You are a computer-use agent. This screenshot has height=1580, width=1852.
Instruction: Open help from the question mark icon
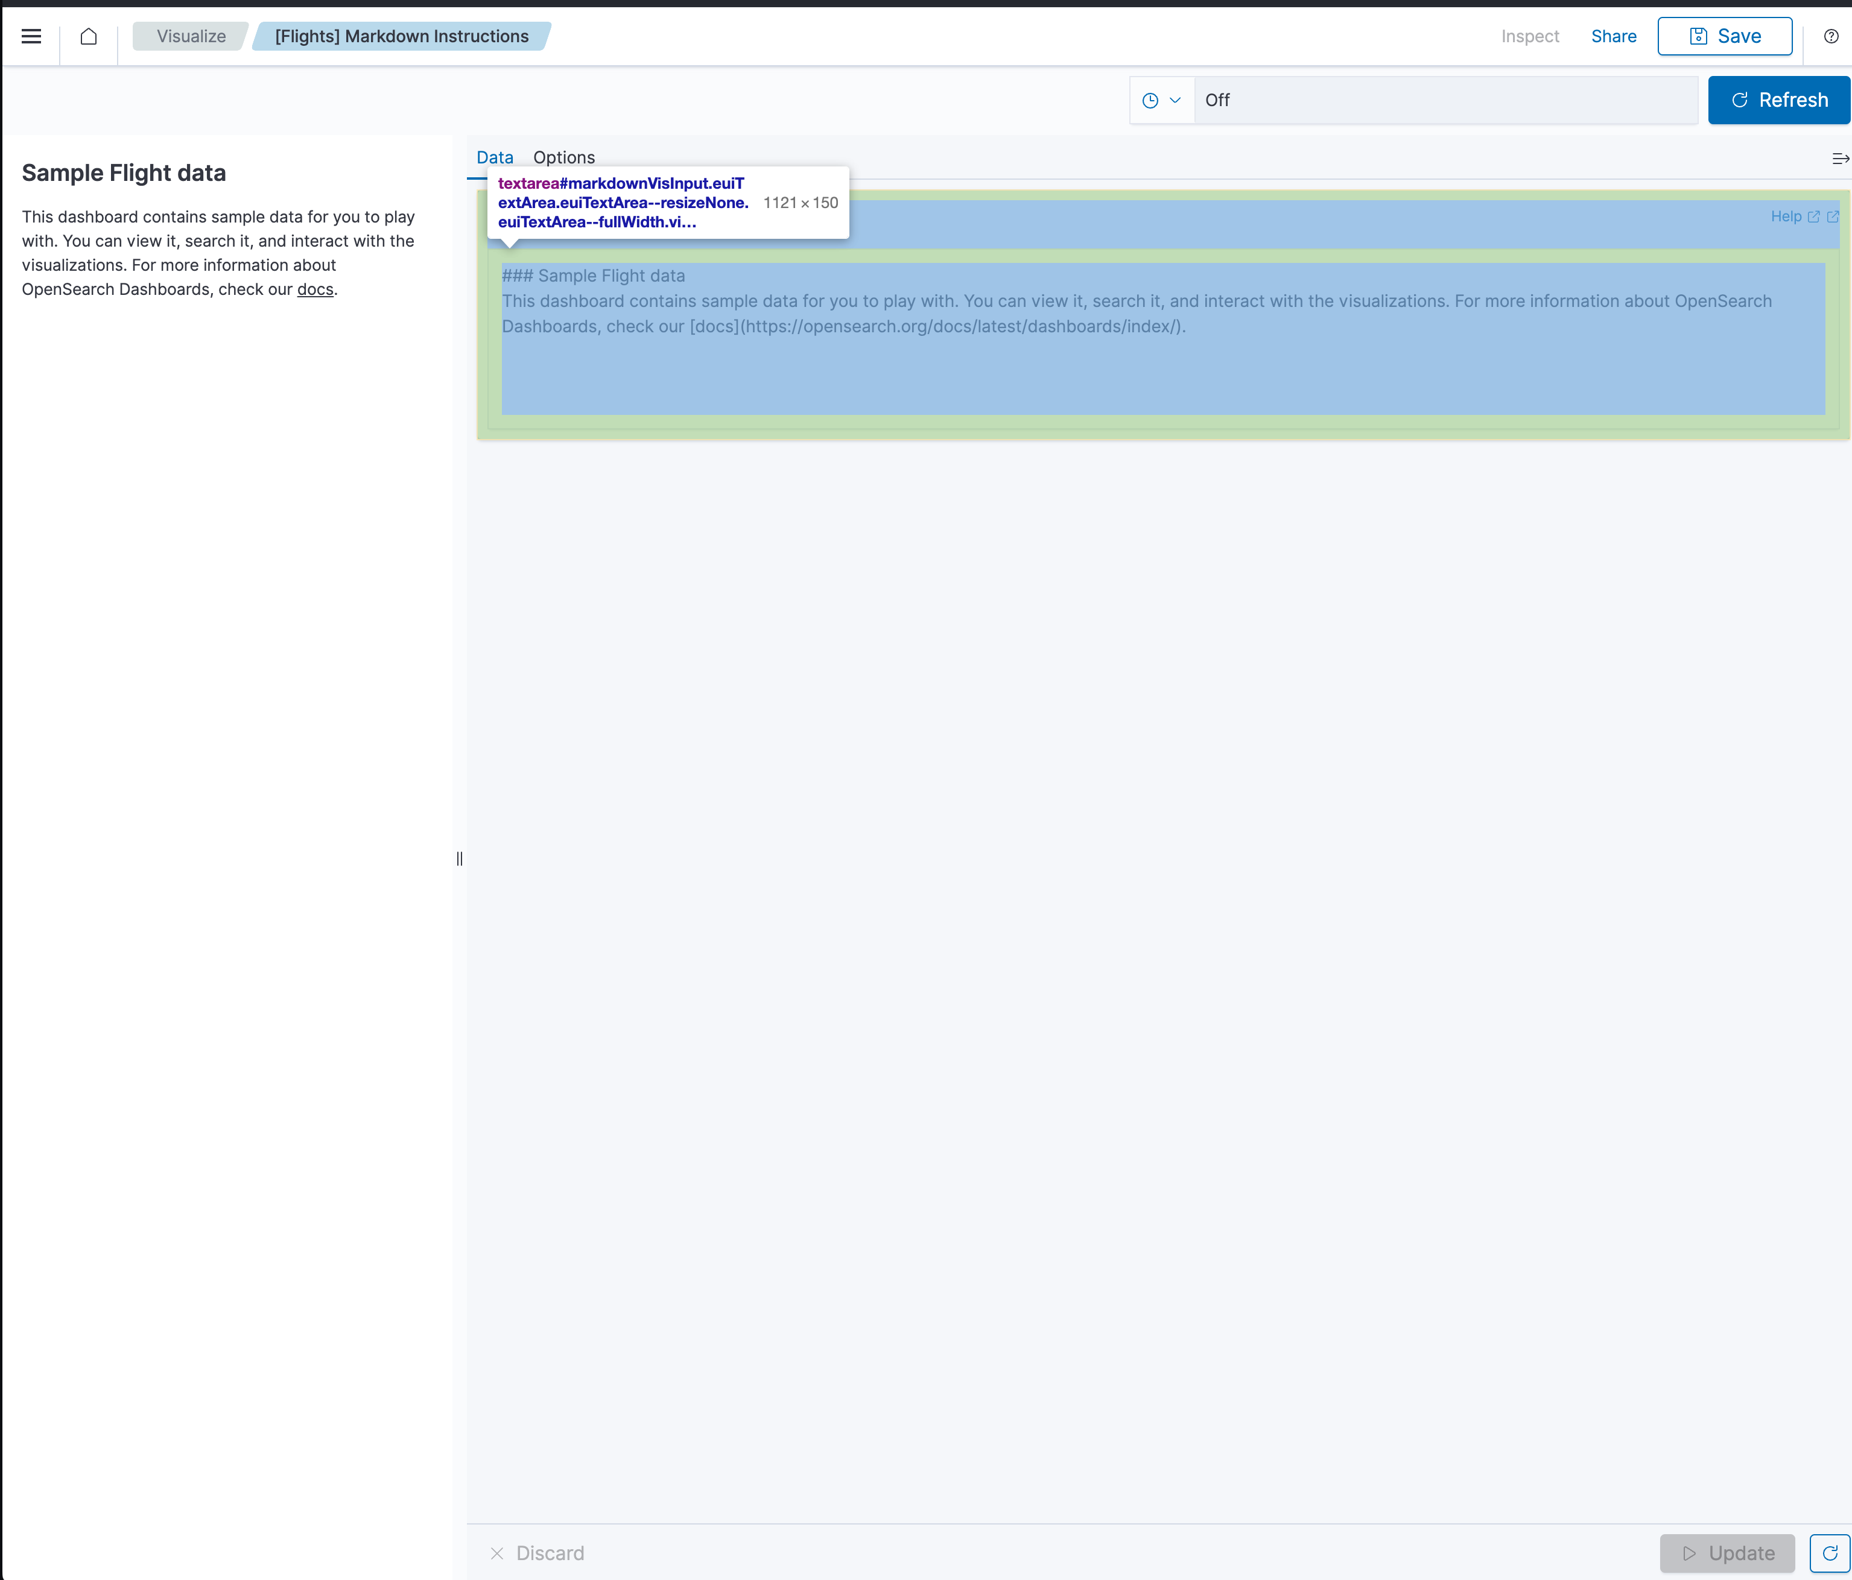pos(1830,37)
